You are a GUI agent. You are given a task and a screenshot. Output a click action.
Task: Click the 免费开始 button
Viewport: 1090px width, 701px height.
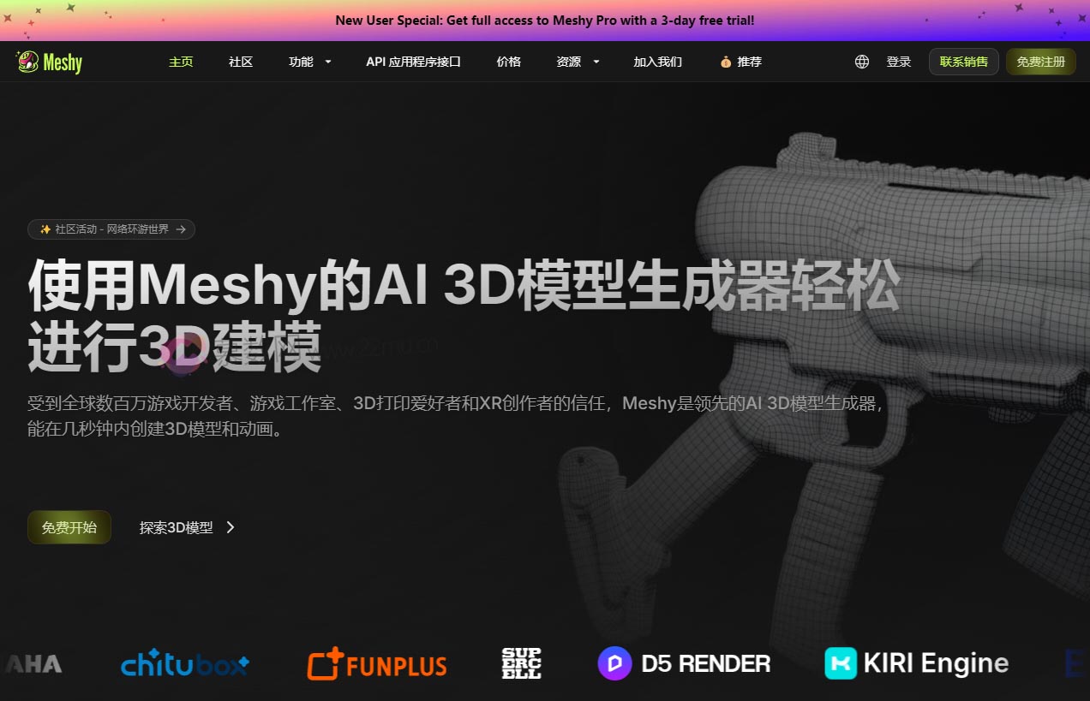click(69, 527)
